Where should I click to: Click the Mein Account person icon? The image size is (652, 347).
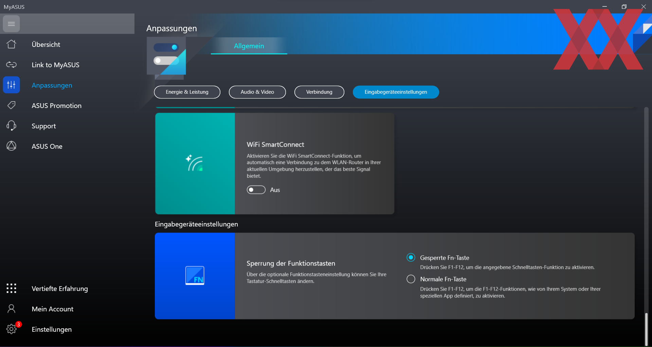[x=11, y=309]
